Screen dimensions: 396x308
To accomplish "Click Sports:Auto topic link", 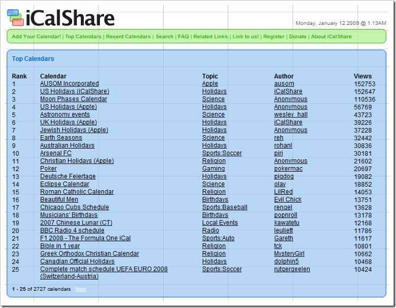I will pyautogui.click(x=218, y=238).
